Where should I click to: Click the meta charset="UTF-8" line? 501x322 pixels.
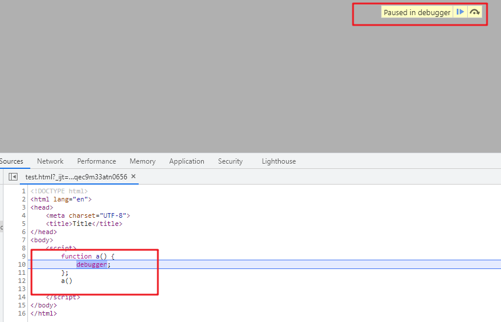pos(88,215)
